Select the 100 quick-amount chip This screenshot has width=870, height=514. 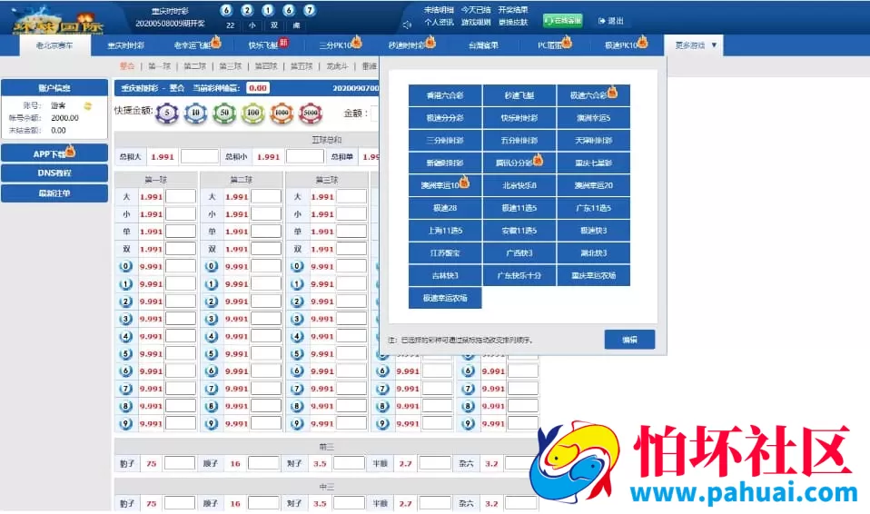253,113
